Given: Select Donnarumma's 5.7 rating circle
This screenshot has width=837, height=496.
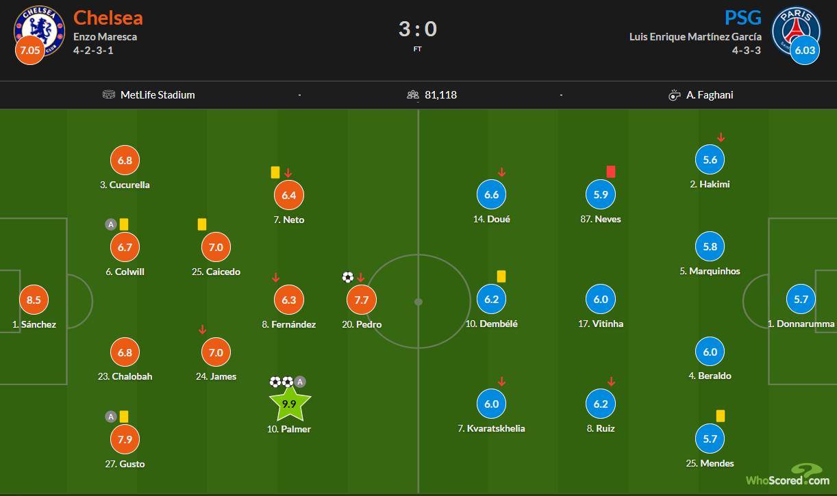Looking at the screenshot, I should coord(801,299).
